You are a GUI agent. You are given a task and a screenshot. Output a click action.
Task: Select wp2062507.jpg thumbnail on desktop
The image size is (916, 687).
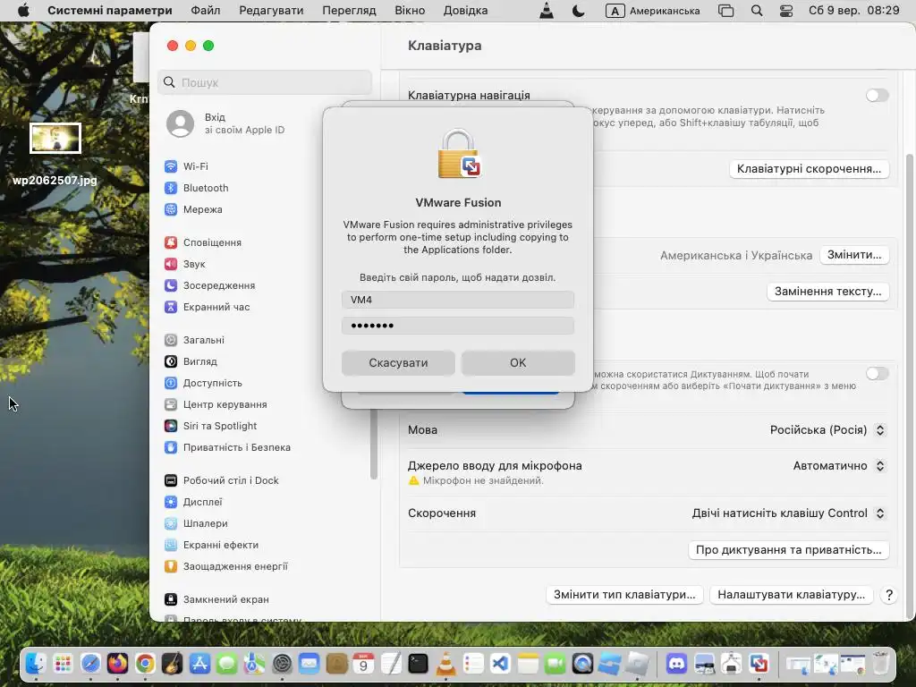pos(55,139)
